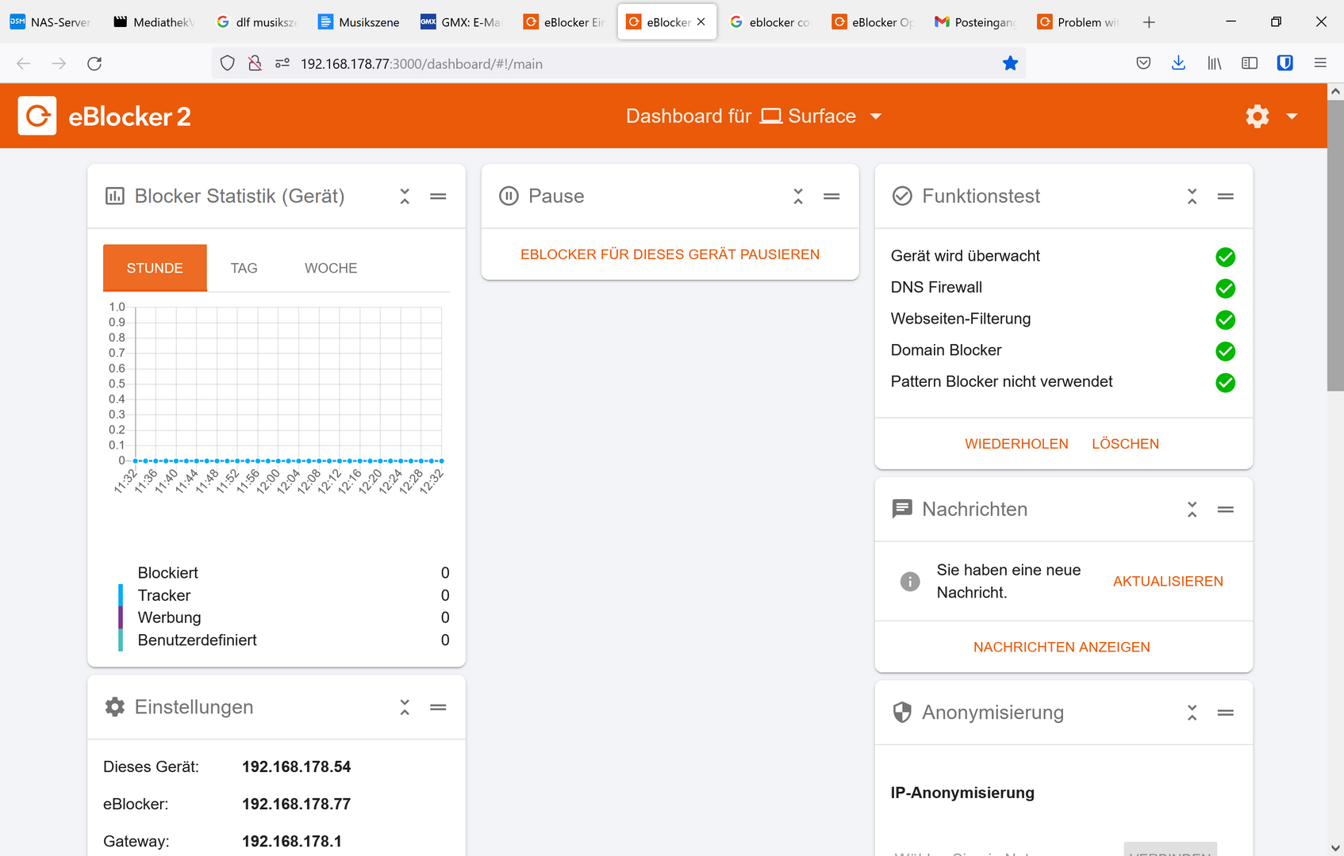Click the Funktionstest checkmark icon

pos(902,196)
